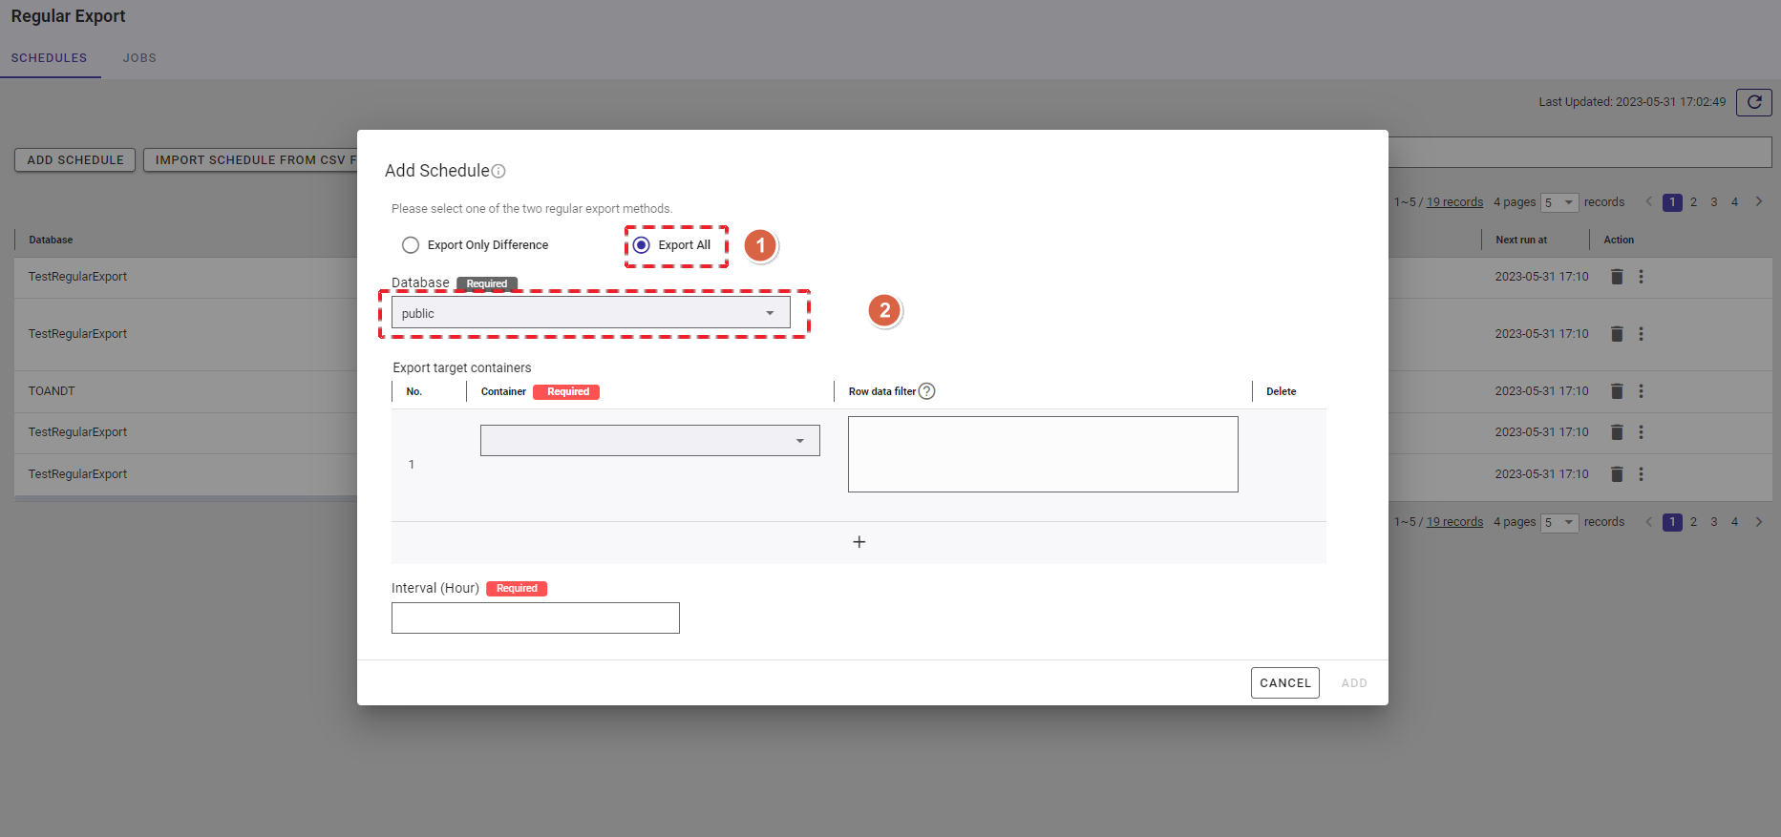This screenshot has height=837, width=1781.
Task: Click the refresh icon beside Last Updated
Action: coord(1753,102)
